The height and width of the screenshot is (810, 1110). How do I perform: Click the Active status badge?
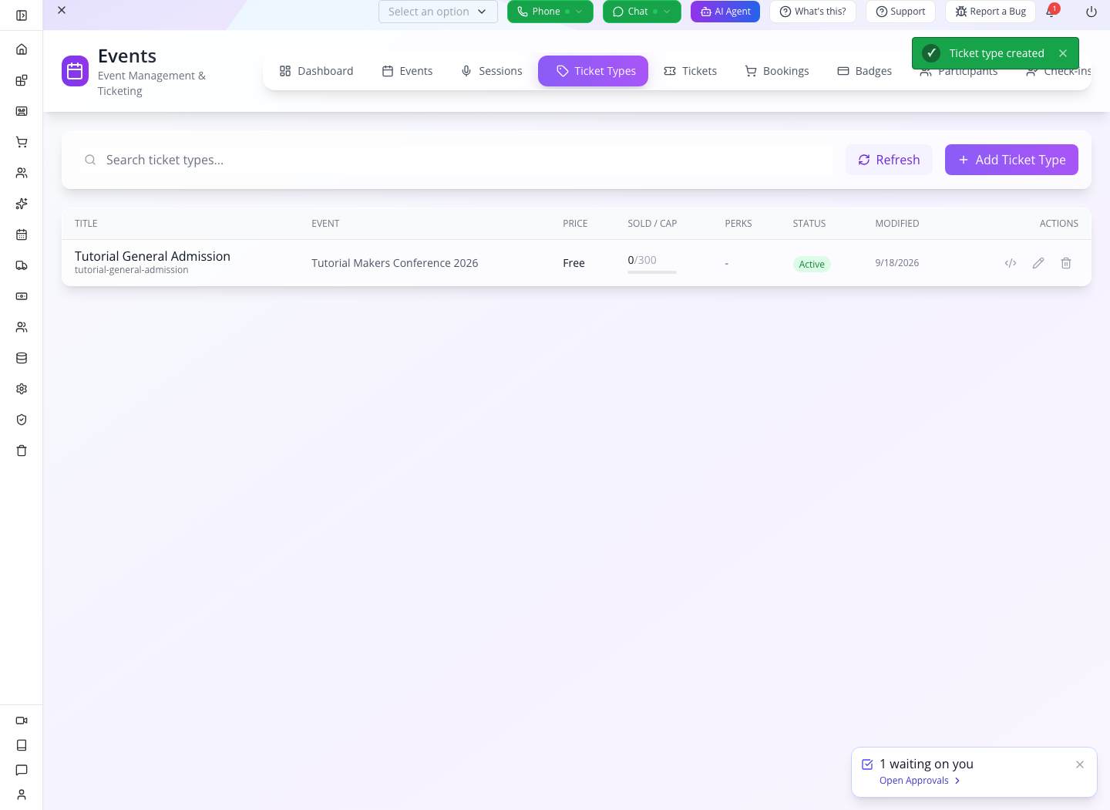(812, 264)
